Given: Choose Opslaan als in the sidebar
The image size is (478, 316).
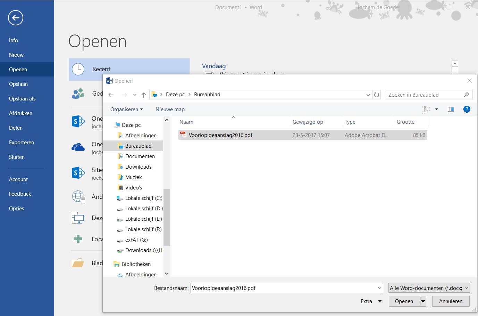Looking at the screenshot, I should click(22, 99).
